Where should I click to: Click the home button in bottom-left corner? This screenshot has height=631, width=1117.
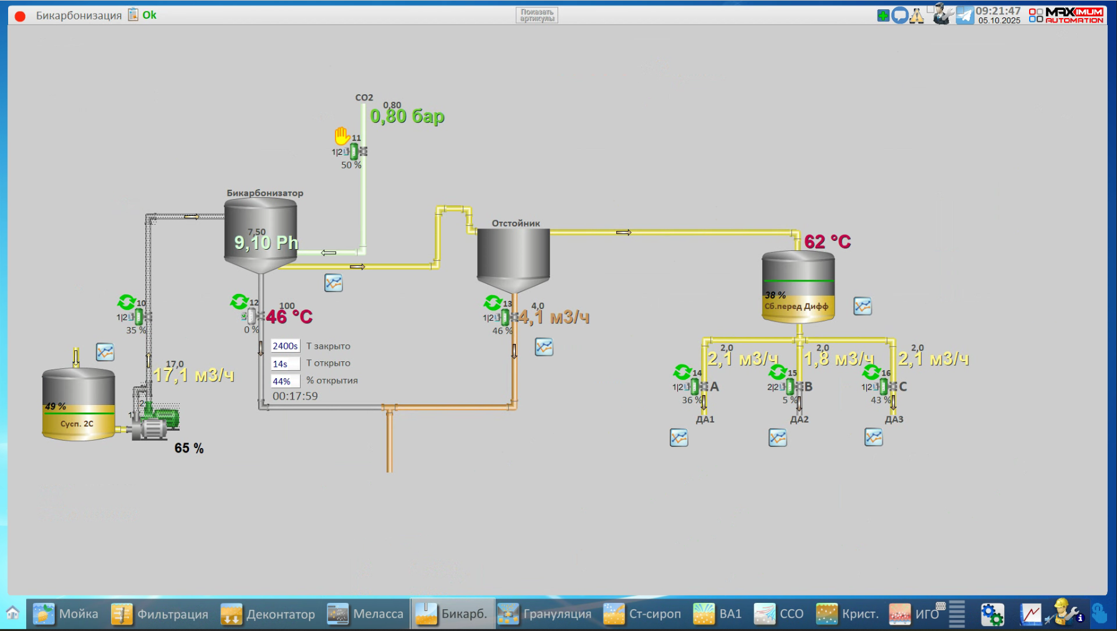click(x=12, y=613)
